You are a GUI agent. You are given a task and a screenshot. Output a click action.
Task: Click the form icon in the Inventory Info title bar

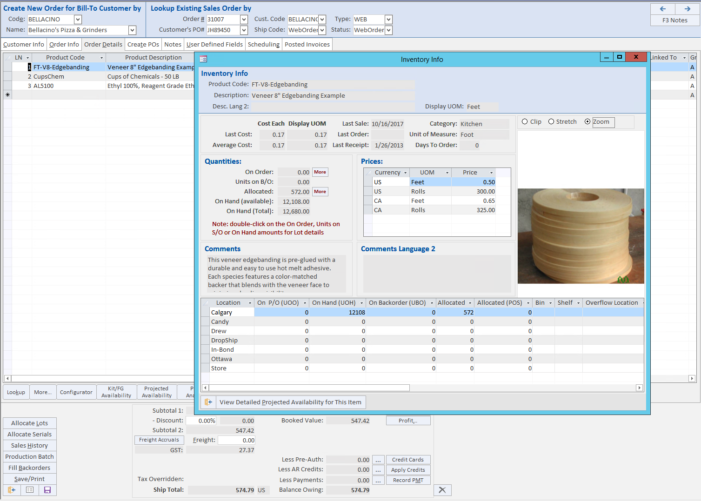(x=203, y=59)
